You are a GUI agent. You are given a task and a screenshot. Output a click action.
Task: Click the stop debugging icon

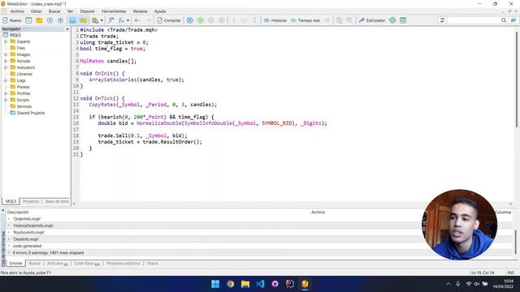coord(222,20)
